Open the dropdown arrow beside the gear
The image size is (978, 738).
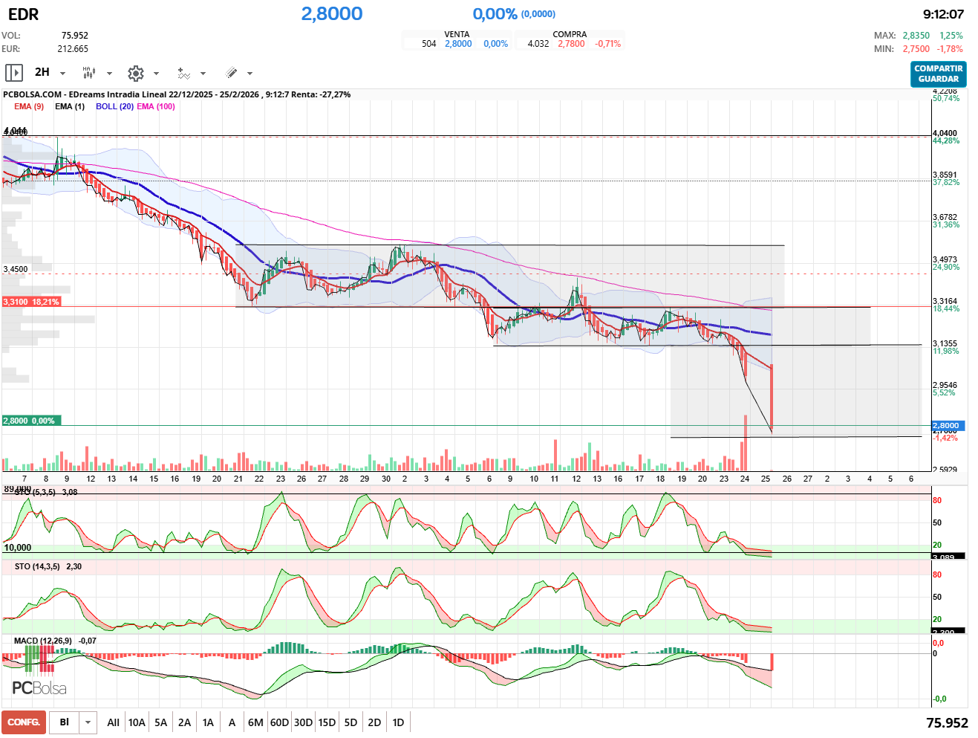(156, 74)
